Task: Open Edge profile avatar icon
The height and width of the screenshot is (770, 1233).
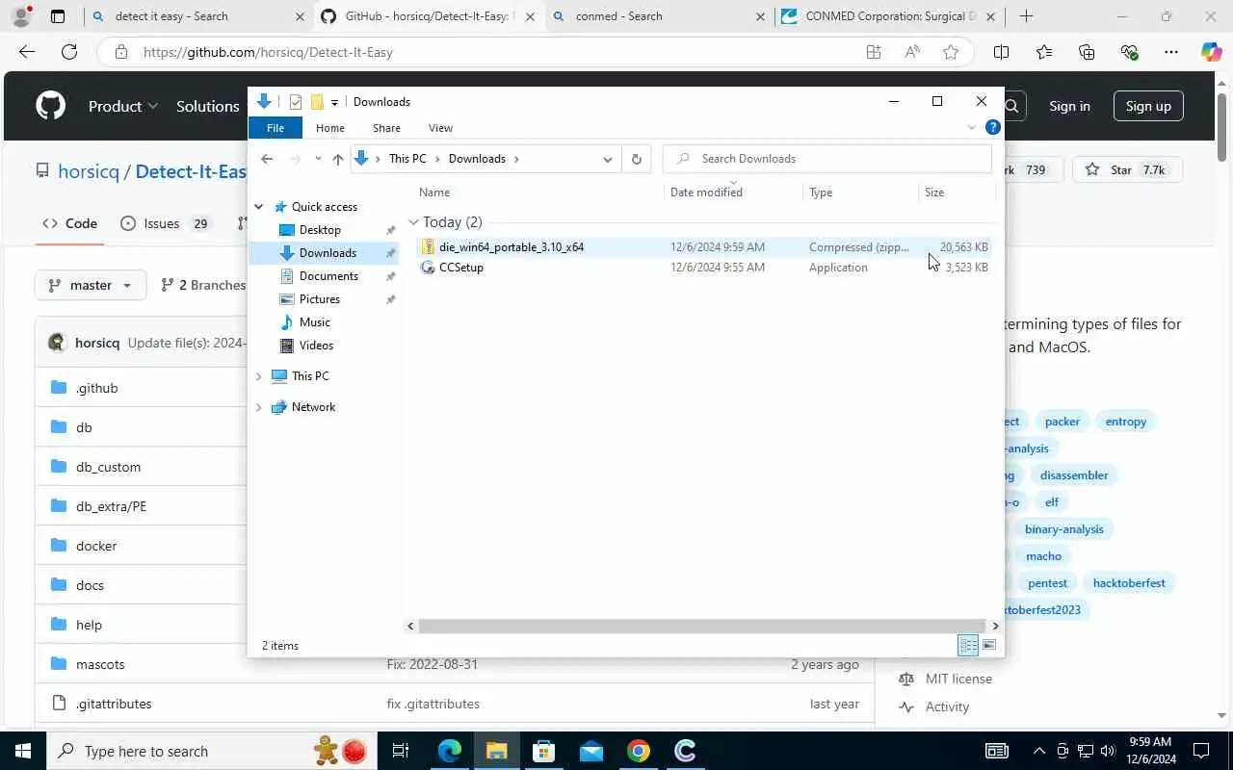Action: click(x=21, y=16)
